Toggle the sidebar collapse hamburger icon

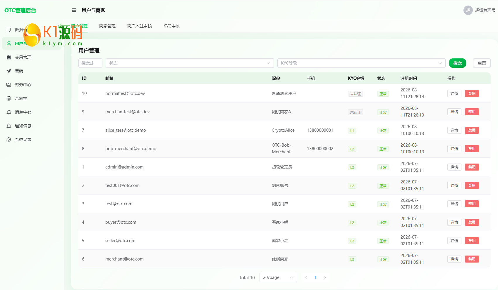pos(74,10)
